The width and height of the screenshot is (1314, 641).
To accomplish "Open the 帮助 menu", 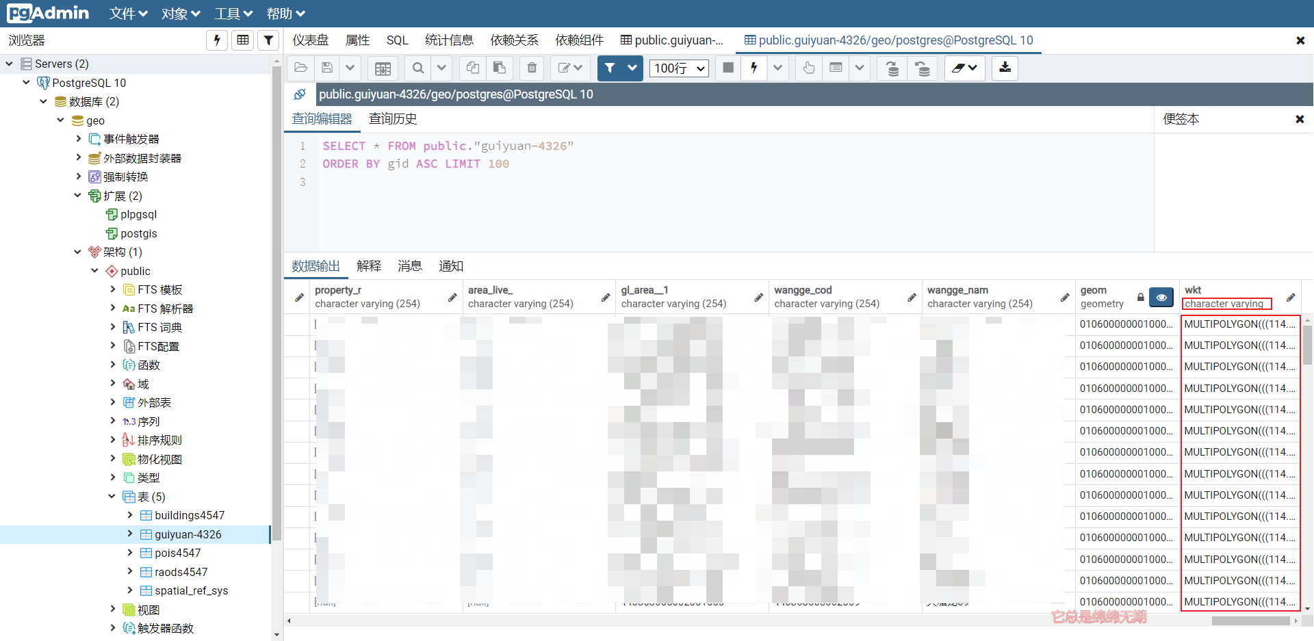I will pos(285,14).
